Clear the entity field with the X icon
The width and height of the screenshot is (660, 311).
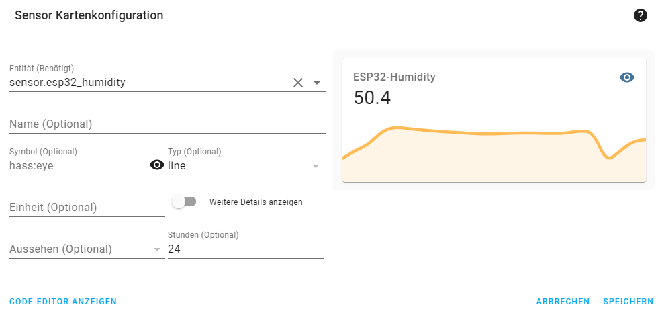tap(298, 83)
